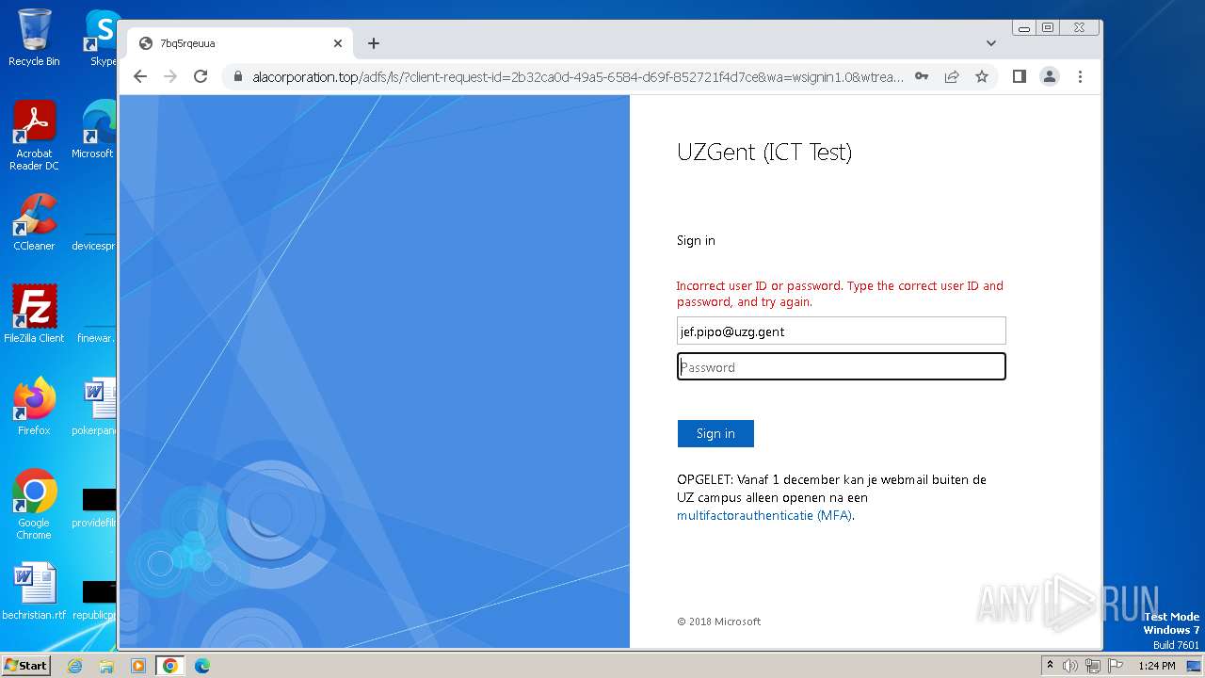Open Firefox desktop shortcut
The image size is (1205, 678).
click(34, 406)
